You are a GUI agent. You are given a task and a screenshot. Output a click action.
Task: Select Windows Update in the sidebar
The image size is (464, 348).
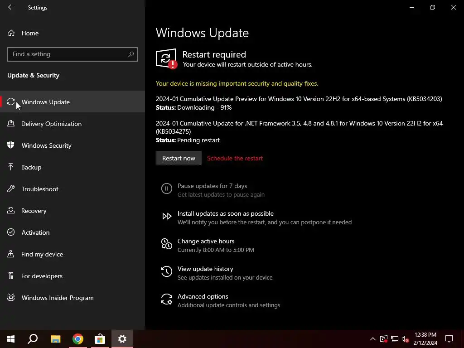pyautogui.click(x=72, y=102)
